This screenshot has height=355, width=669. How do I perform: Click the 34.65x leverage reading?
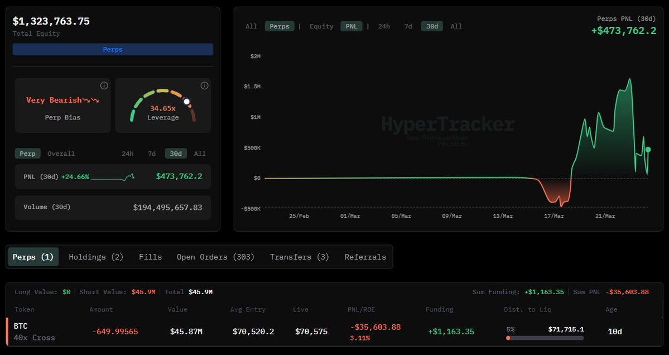[162, 108]
